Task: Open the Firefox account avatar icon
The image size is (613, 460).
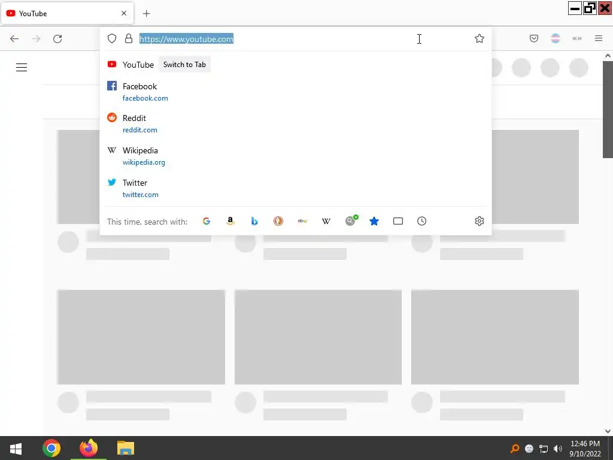Action: [x=556, y=38]
